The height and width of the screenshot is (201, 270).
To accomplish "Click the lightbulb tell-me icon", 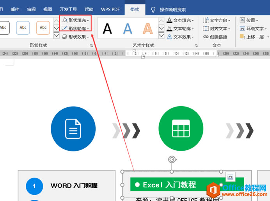I will [x=153, y=10].
